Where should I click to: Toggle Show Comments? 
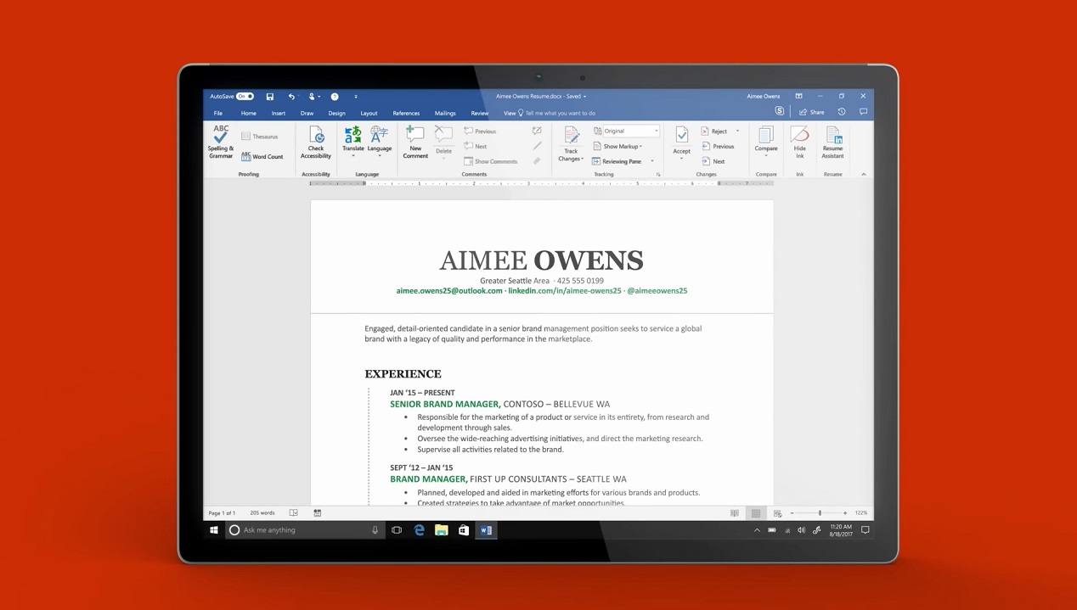click(491, 161)
